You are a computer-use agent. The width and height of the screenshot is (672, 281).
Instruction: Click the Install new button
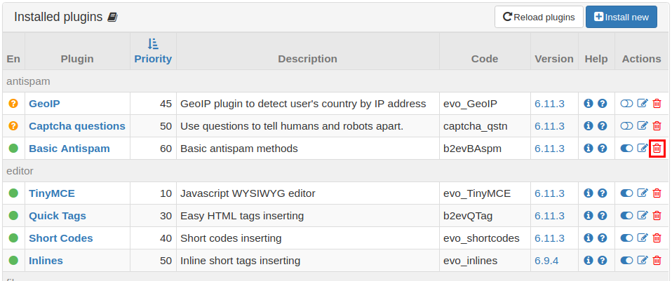621,17
